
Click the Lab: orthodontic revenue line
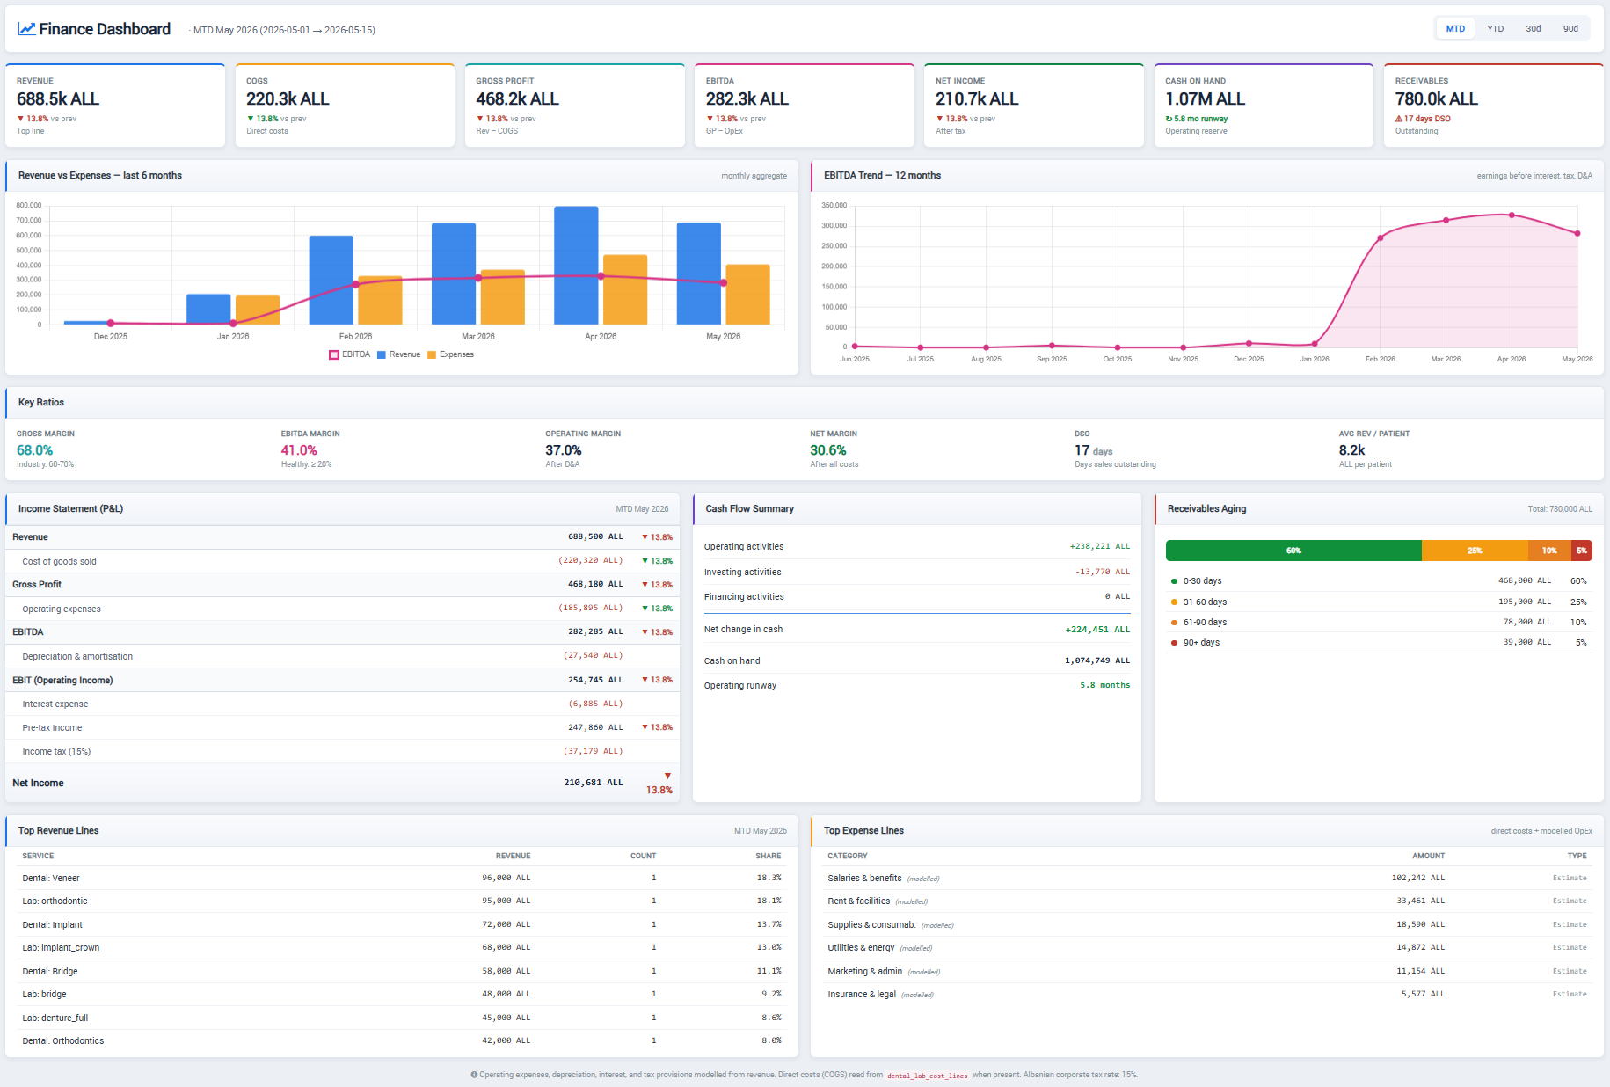402,901
